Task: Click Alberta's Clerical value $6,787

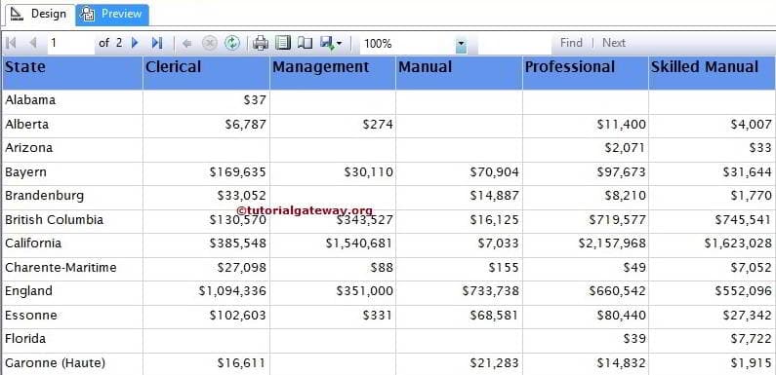Action: [245, 124]
